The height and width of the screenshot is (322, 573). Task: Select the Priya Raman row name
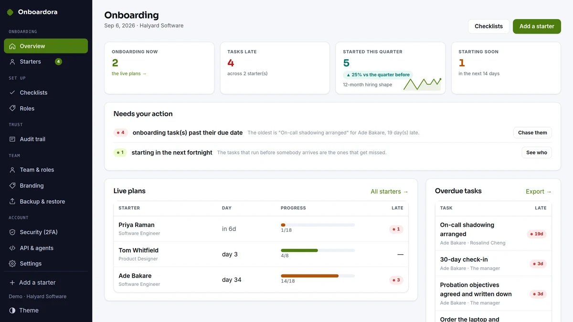coord(137,225)
